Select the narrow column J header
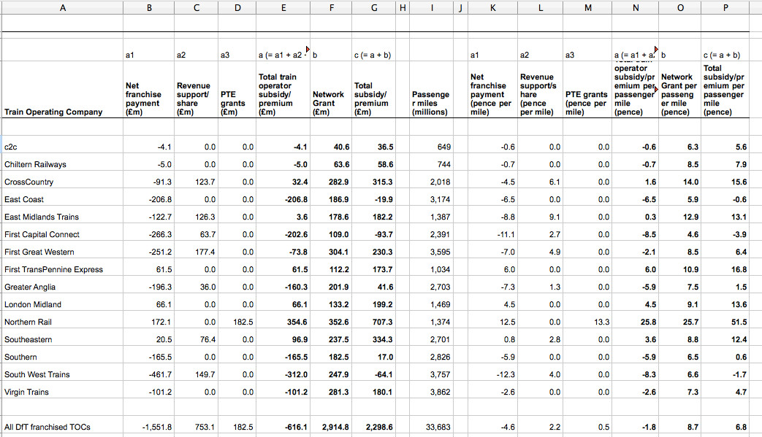The height and width of the screenshot is (437, 762). point(460,7)
